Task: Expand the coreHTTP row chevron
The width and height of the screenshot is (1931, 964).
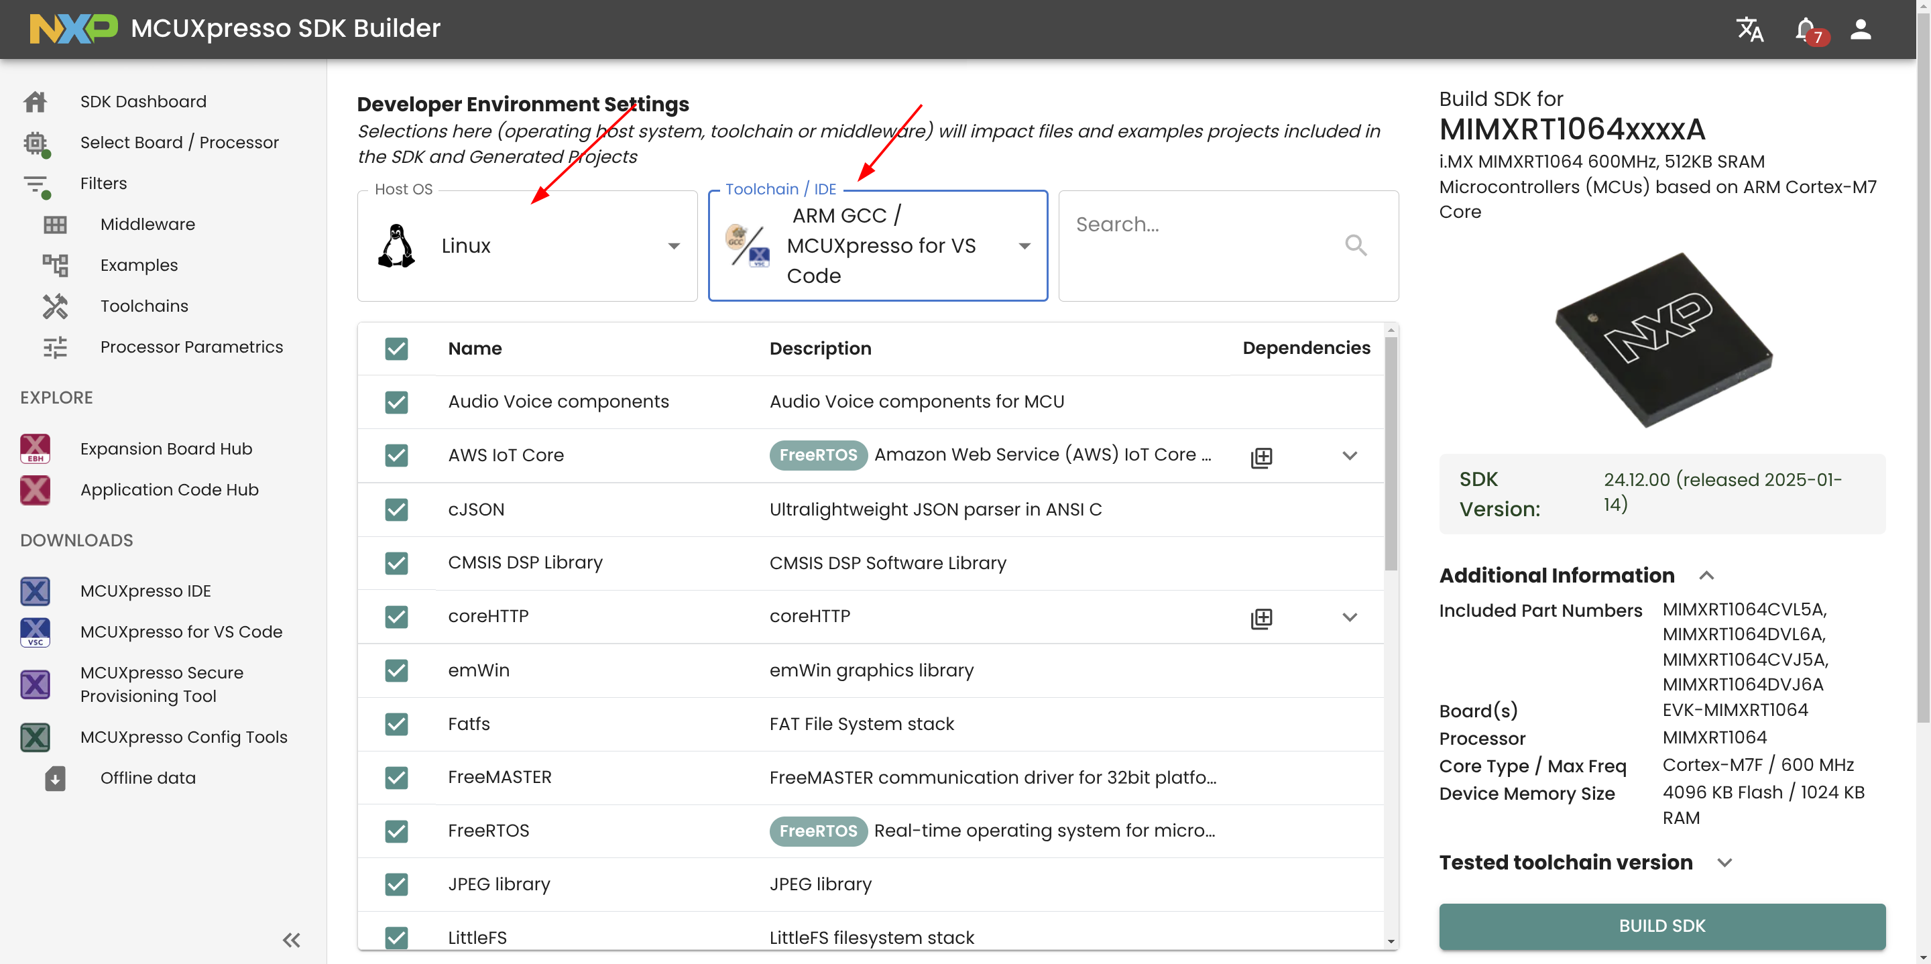Action: 1349,617
